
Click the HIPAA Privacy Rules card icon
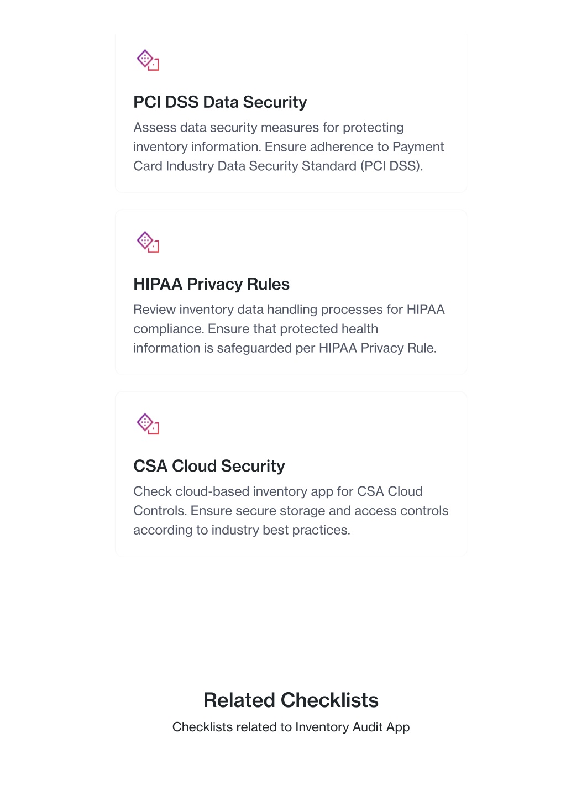click(x=148, y=242)
